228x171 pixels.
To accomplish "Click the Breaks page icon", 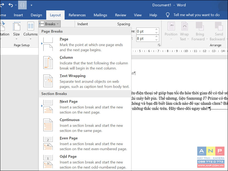I will [x=42, y=24].
